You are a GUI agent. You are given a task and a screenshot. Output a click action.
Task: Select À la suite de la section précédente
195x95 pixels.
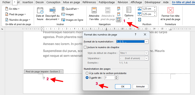(x=87, y=73)
